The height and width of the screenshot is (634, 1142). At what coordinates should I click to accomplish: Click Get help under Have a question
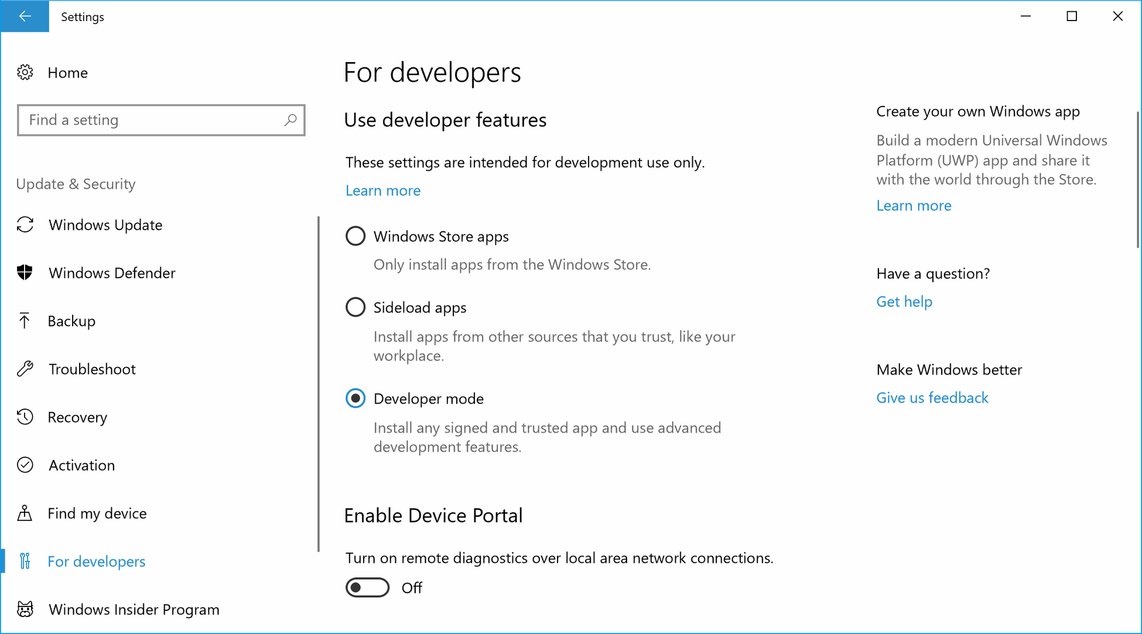click(904, 301)
